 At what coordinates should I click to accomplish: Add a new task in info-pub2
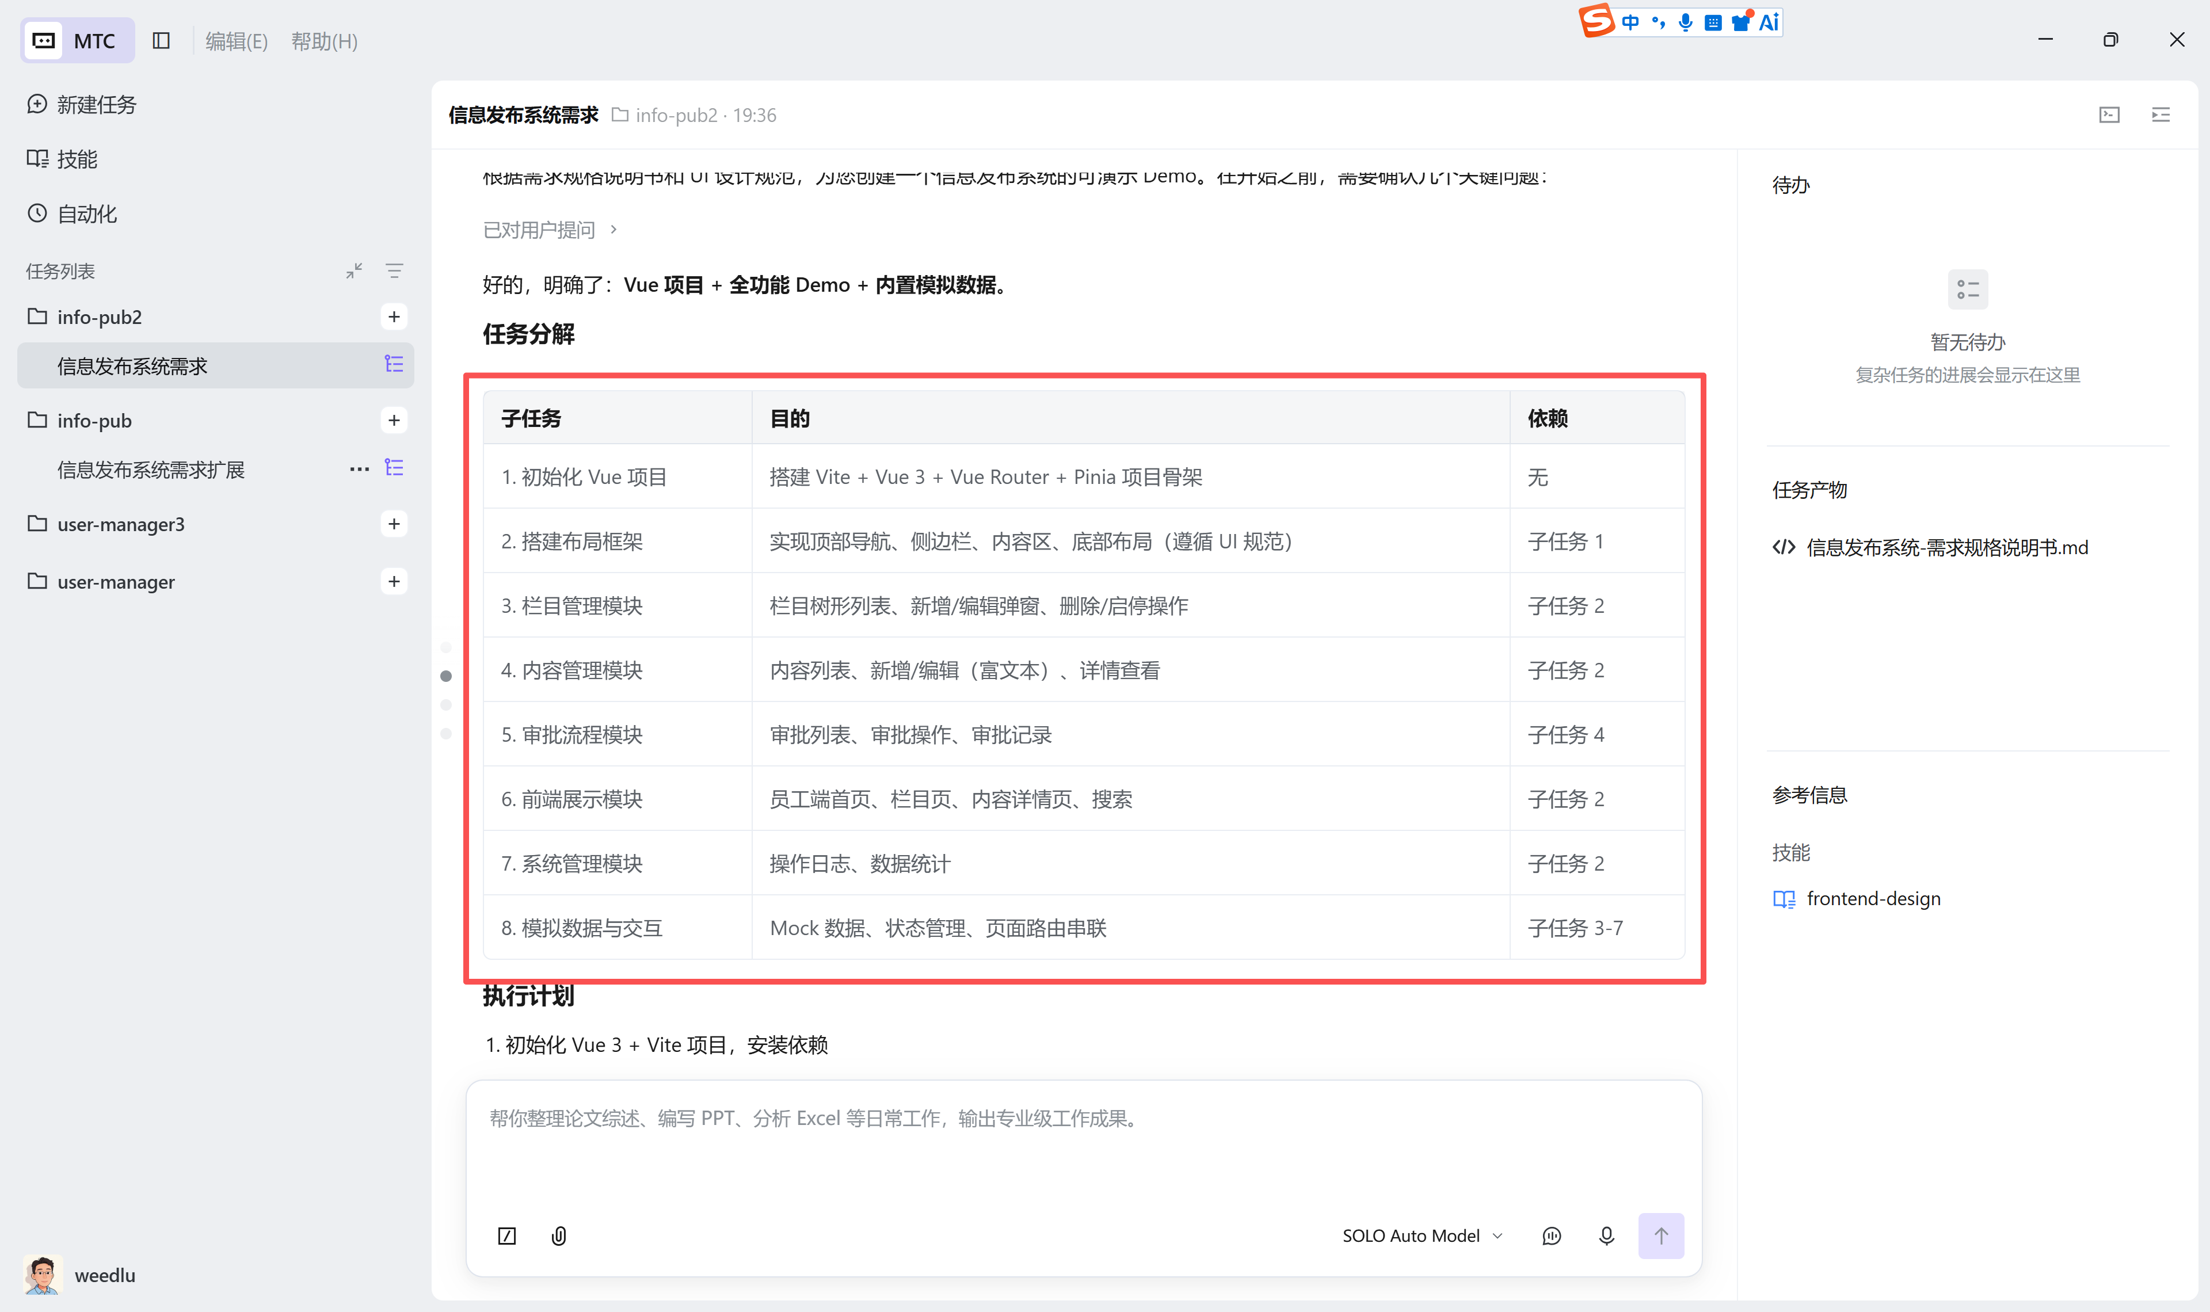click(x=394, y=316)
